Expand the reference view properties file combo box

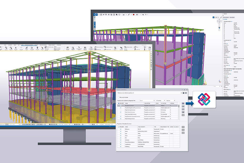pos(181,93)
